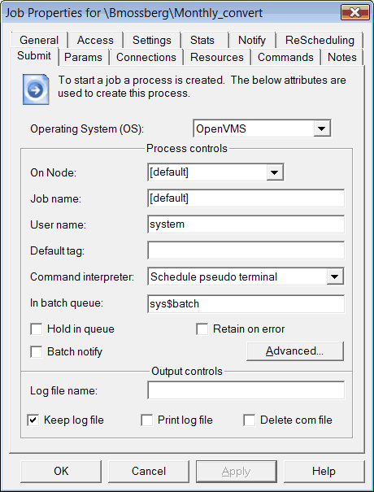This screenshot has height=492, width=374.
Task: Confirm with the OK button
Action: tap(61, 472)
